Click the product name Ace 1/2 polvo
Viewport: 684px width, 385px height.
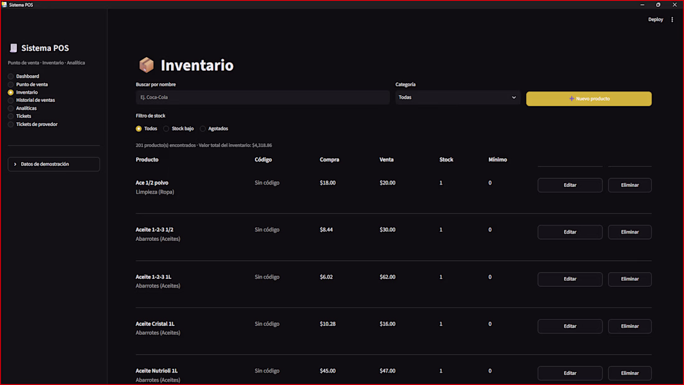[x=152, y=183]
